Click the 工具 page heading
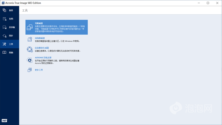This screenshot has width=222, height=125. click(x=25, y=10)
